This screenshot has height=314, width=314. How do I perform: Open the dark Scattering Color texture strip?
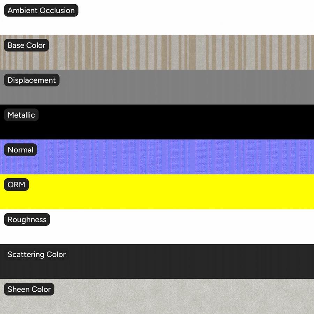157,261
